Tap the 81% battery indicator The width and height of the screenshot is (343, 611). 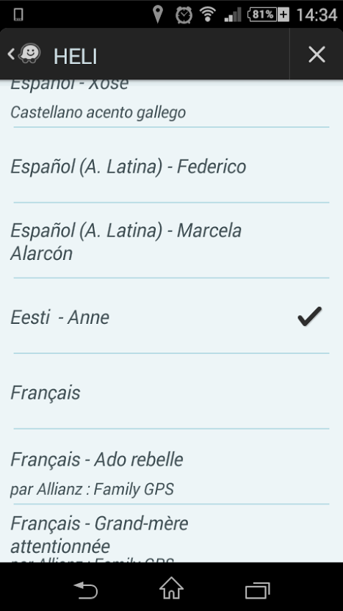tap(268, 15)
